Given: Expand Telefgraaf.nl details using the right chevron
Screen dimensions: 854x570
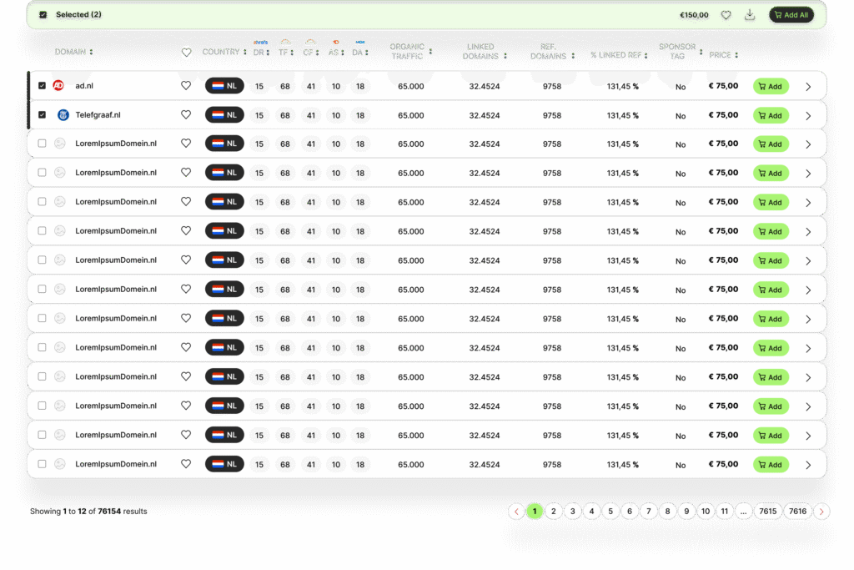Looking at the screenshot, I should 807,116.
